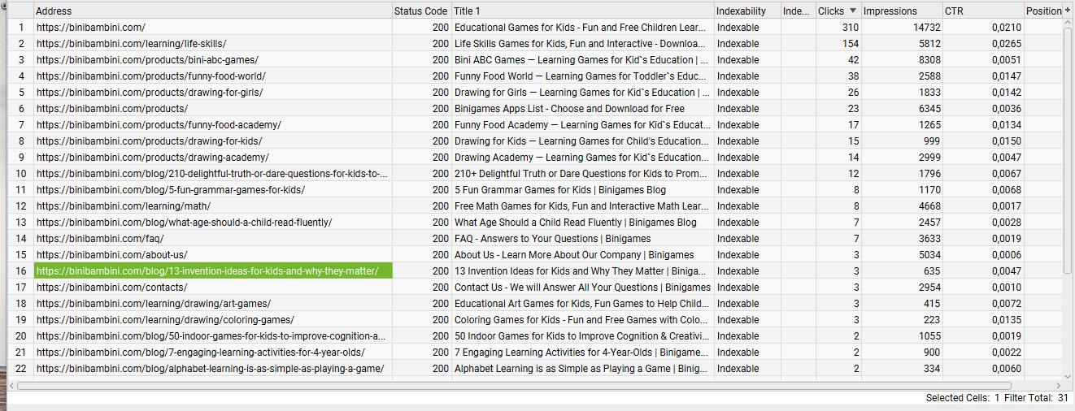Screen dimensions: 1075x411
Task: Sort by the Impressions column header
Action: click(x=901, y=11)
